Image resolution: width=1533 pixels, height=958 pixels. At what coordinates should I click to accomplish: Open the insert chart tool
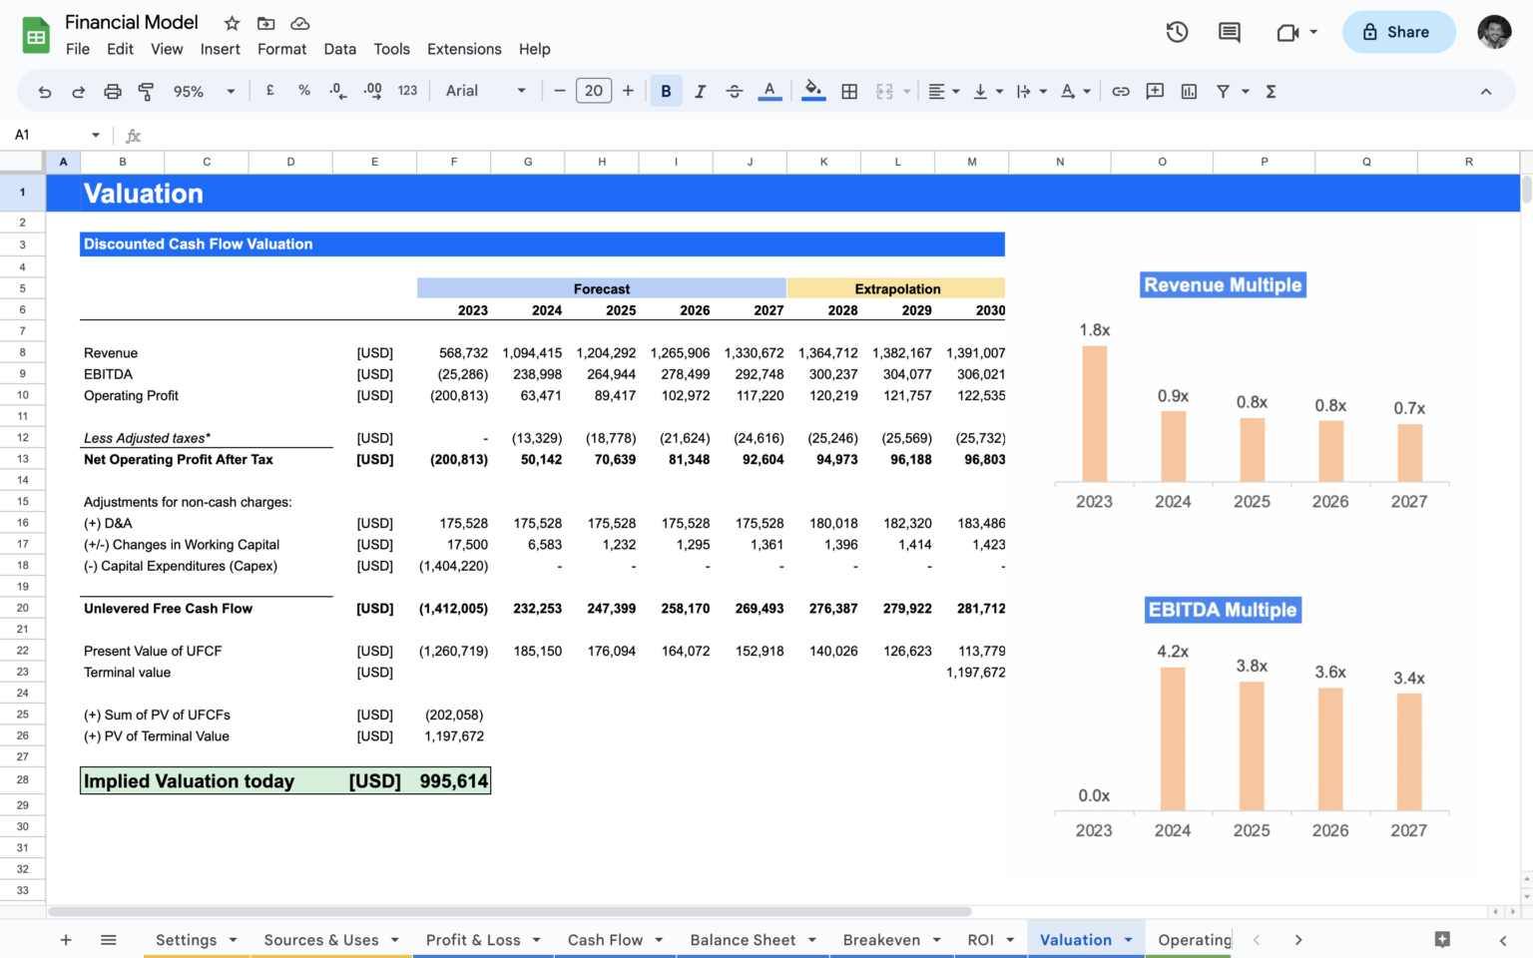coord(1189,91)
